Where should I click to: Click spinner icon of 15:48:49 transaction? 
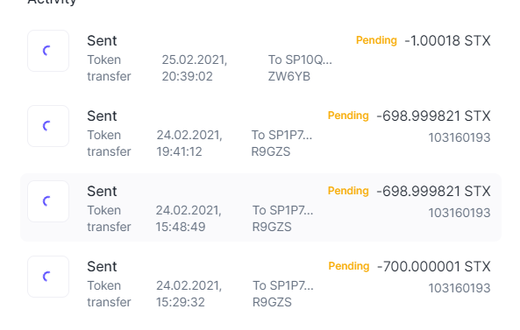(48, 201)
